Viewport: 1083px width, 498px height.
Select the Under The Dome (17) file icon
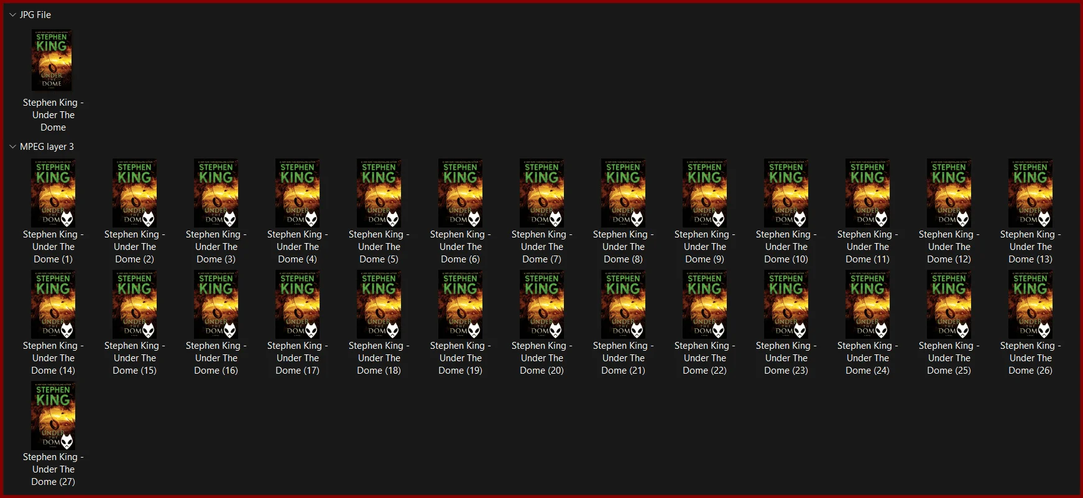(x=298, y=304)
